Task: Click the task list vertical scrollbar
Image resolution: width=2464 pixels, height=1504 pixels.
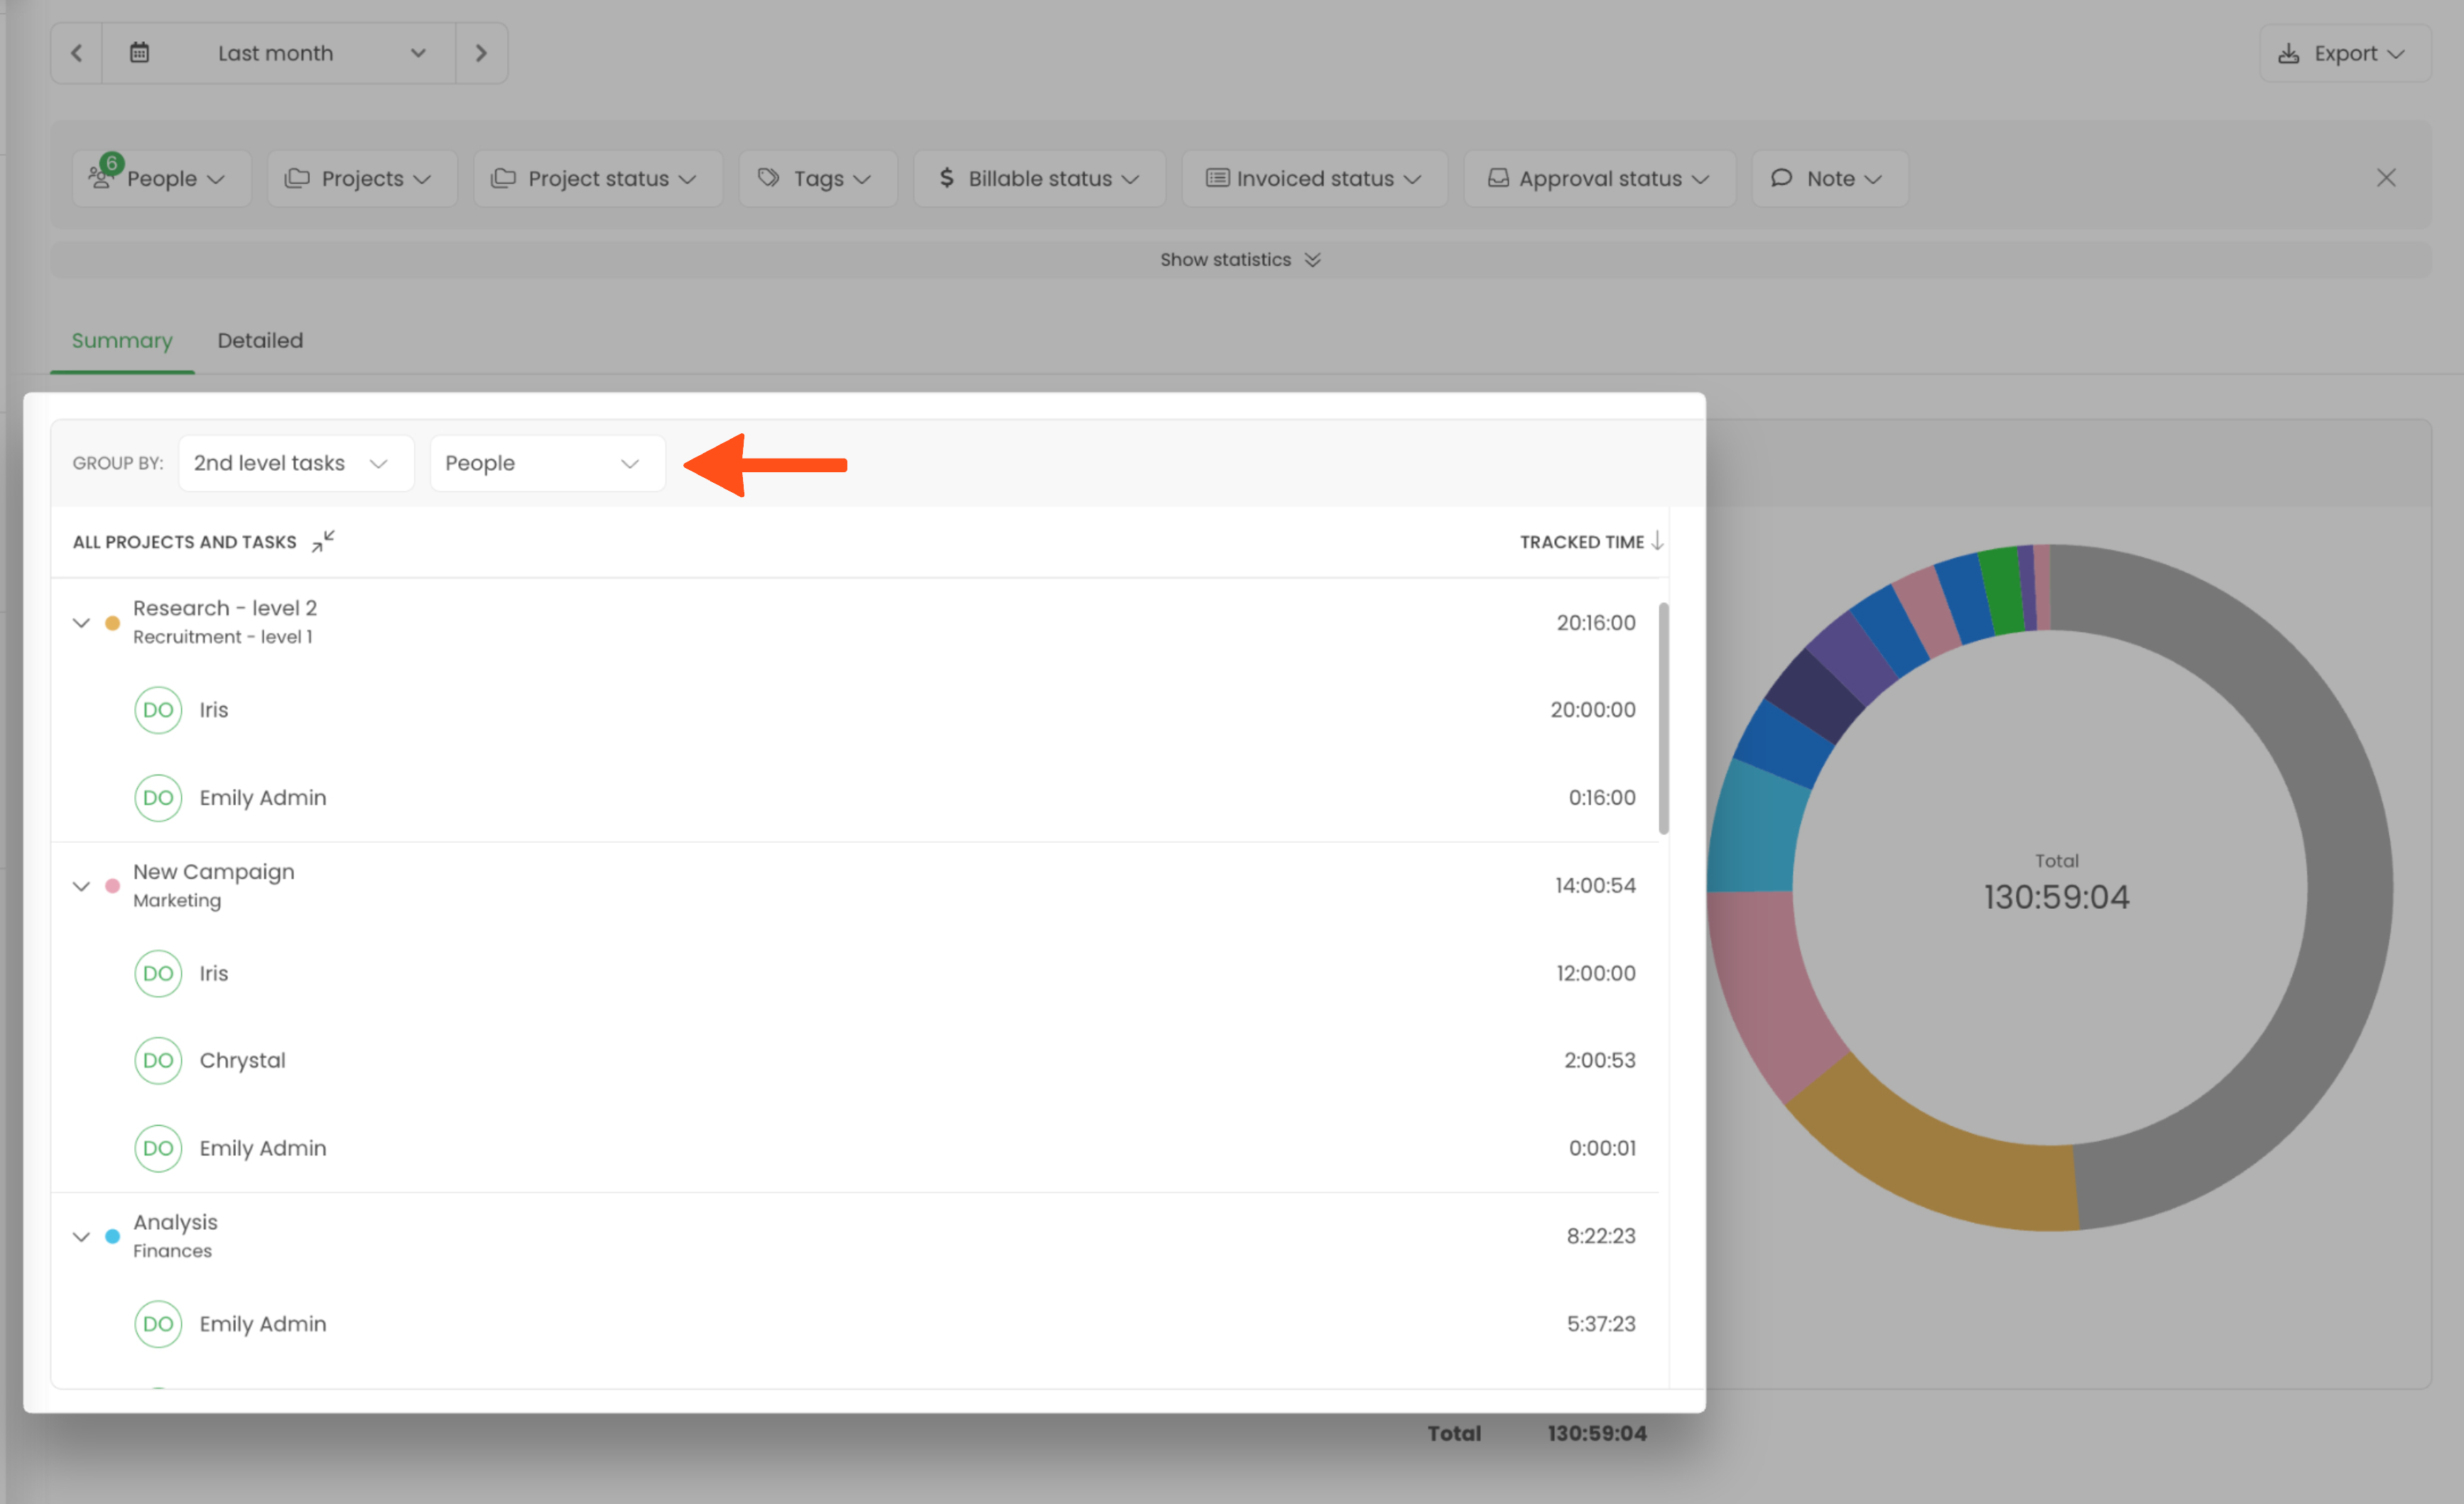Action: pyautogui.click(x=1663, y=718)
